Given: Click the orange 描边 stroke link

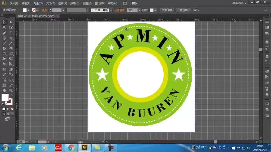Looking at the screenshot, I should click(44, 10).
